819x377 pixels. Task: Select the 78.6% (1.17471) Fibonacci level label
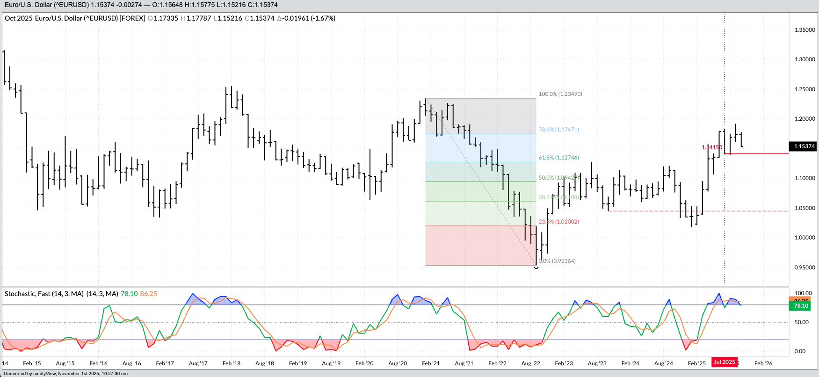click(x=558, y=130)
